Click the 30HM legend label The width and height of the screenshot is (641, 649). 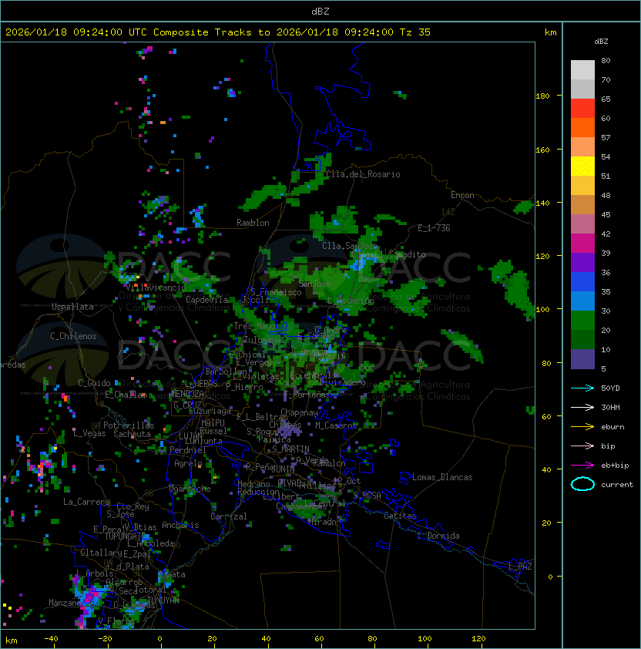point(610,407)
